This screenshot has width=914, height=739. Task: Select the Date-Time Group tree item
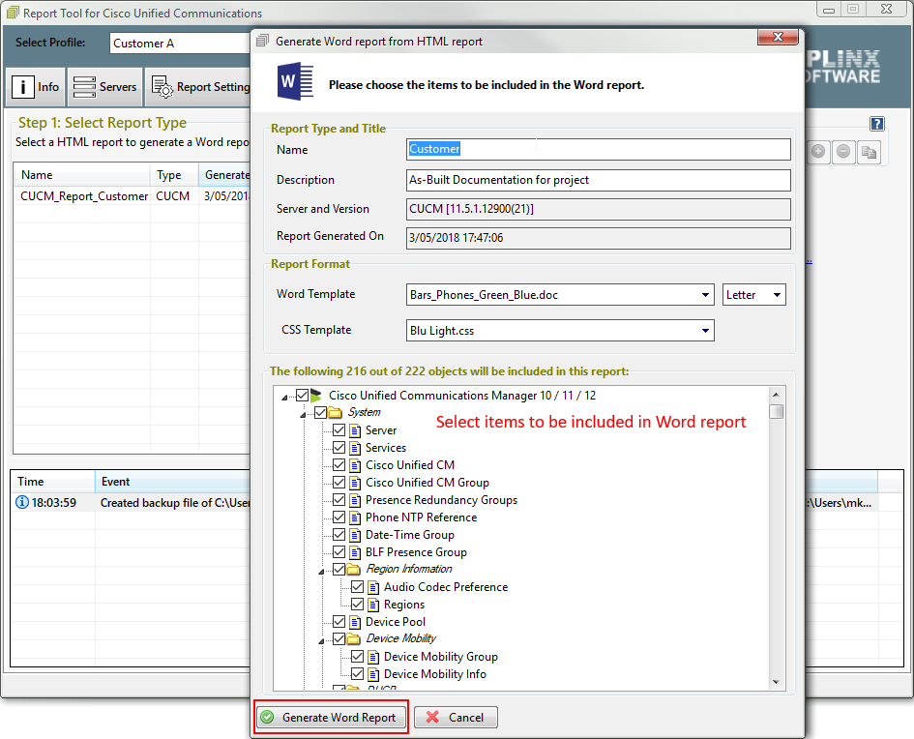point(410,535)
